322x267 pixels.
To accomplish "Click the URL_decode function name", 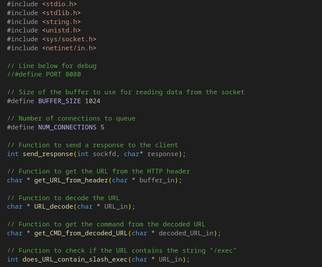I will click(54, 207).
